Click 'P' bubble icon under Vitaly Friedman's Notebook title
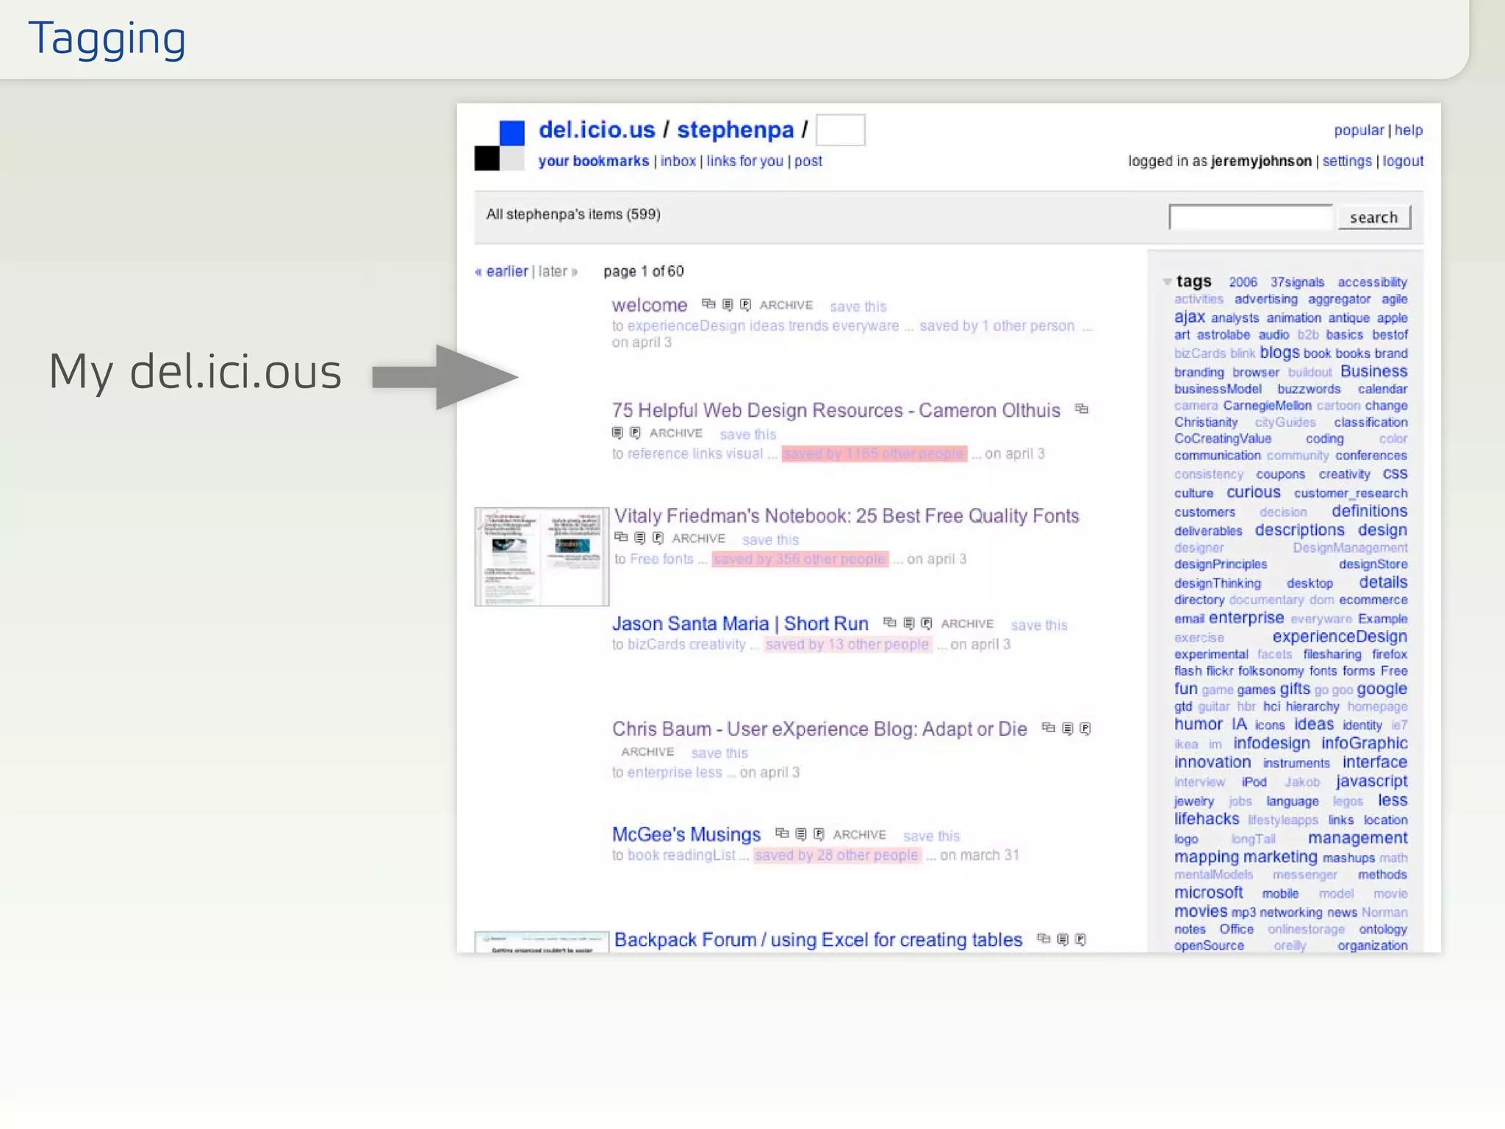Image resolution: width=1505 pixels, height=1129 pixels. click(658, 538)
